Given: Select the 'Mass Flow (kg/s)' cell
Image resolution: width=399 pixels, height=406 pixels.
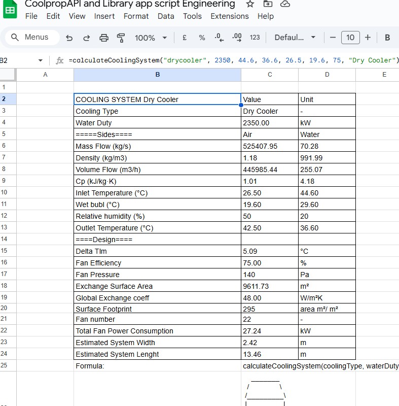Looking at the screenshot, I should (x=157, y=146).
